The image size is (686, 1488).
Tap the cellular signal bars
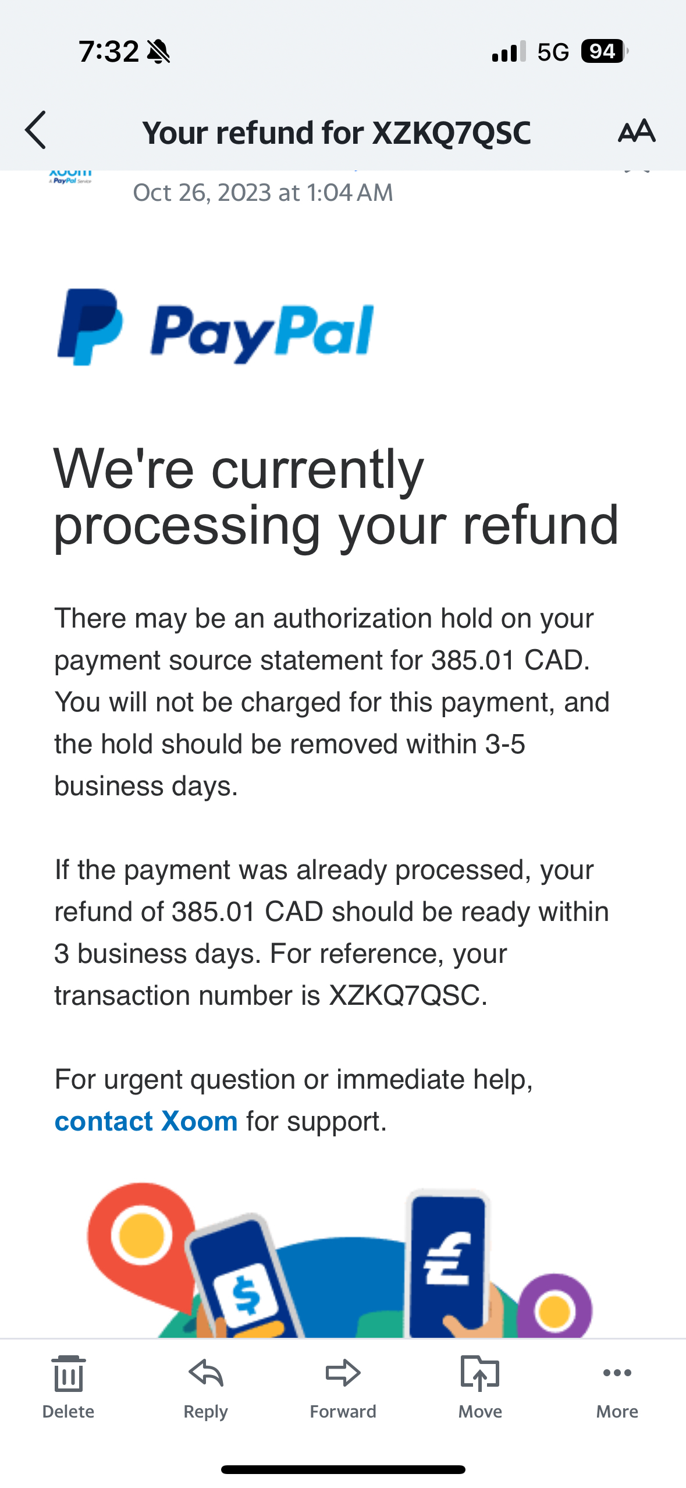[509, 51]
